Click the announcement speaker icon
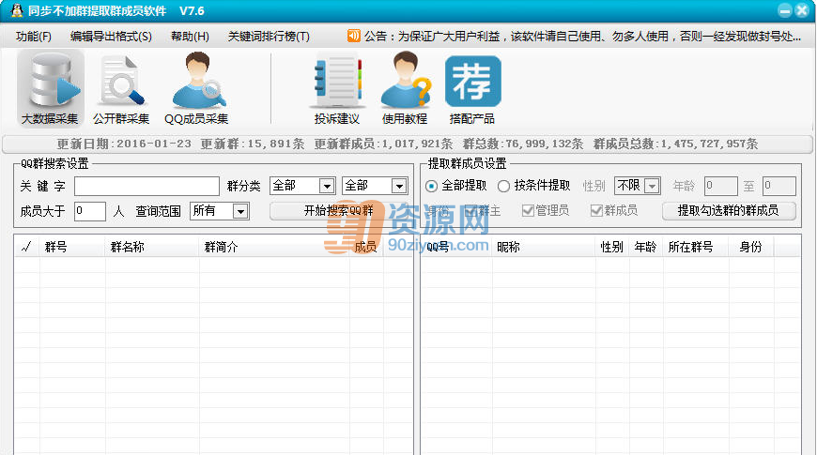The image size is (817, 455). (x=354, y=36)
